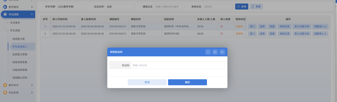Expand the 教学考评 menu chevron
This screenshot has height=102, width=337.
tap(32, 85)
